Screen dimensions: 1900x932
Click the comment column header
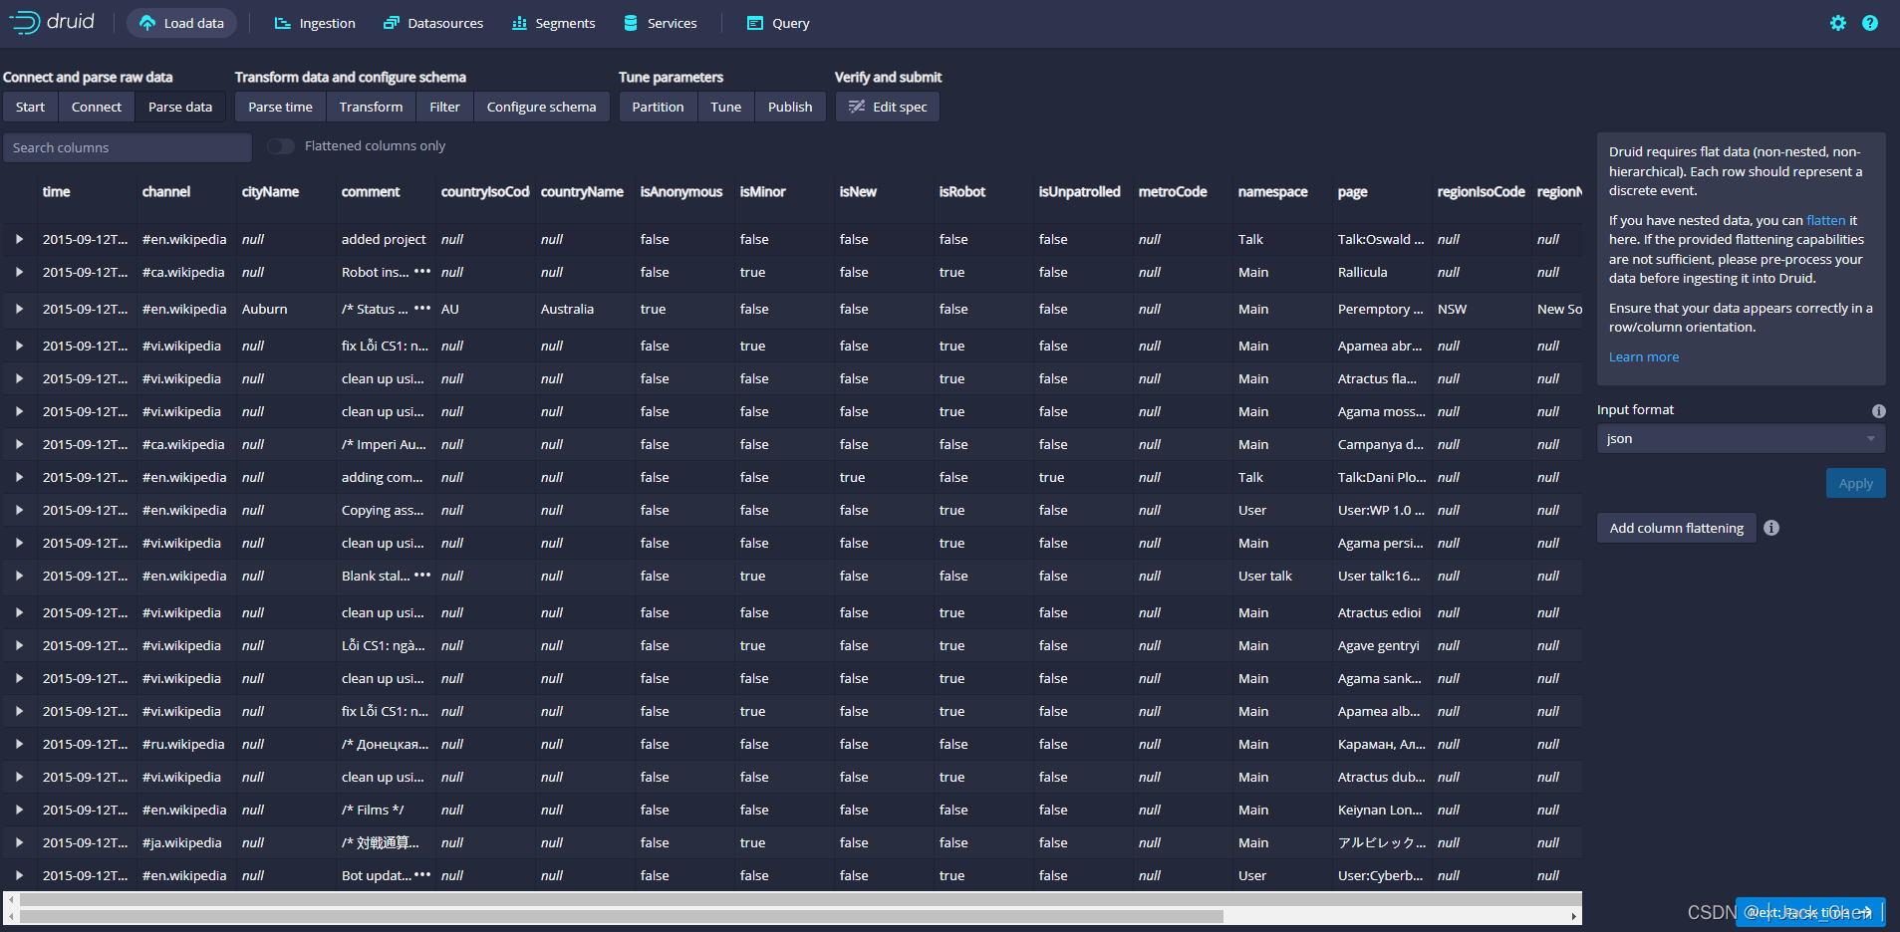coord(371,191)
